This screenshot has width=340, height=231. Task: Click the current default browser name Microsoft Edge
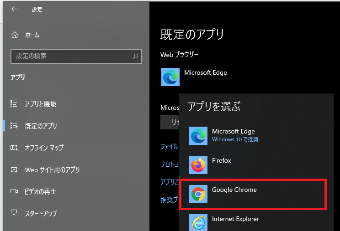[206, 72]
